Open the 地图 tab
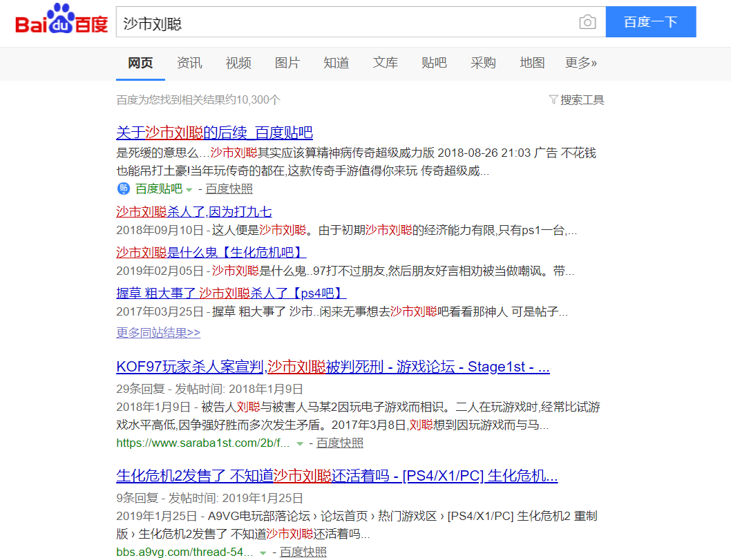Screen dimensions: 731x558 click(x=532, y=63)
